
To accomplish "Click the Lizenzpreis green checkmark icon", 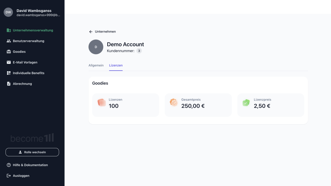I will [x=246, y=103].
